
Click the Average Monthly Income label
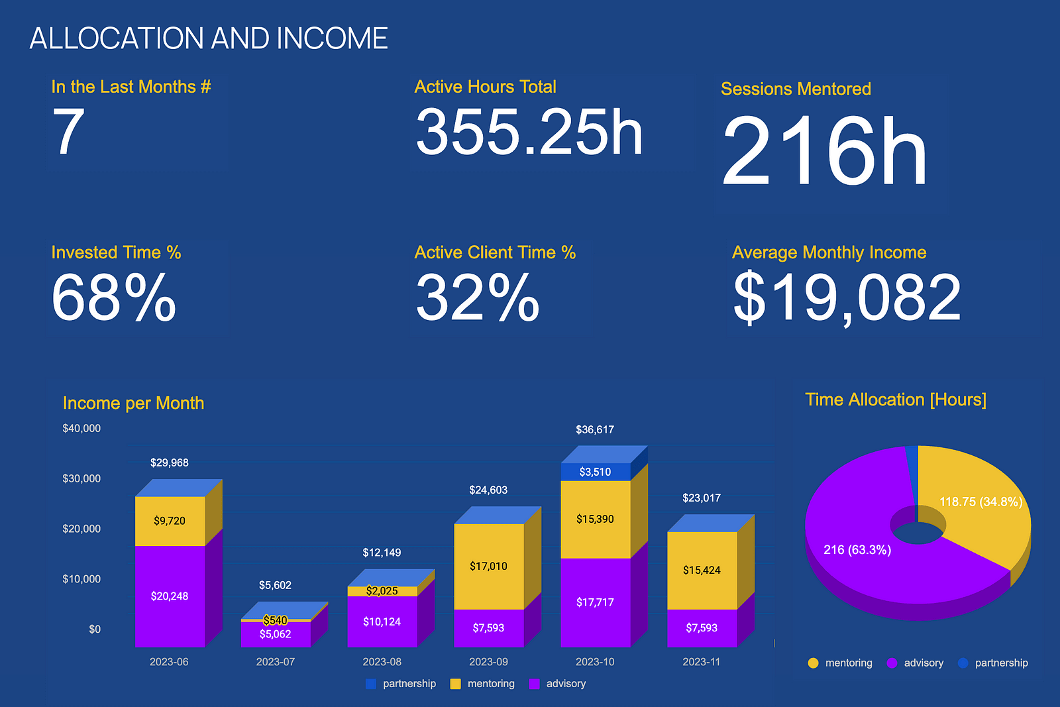(829, 252)
